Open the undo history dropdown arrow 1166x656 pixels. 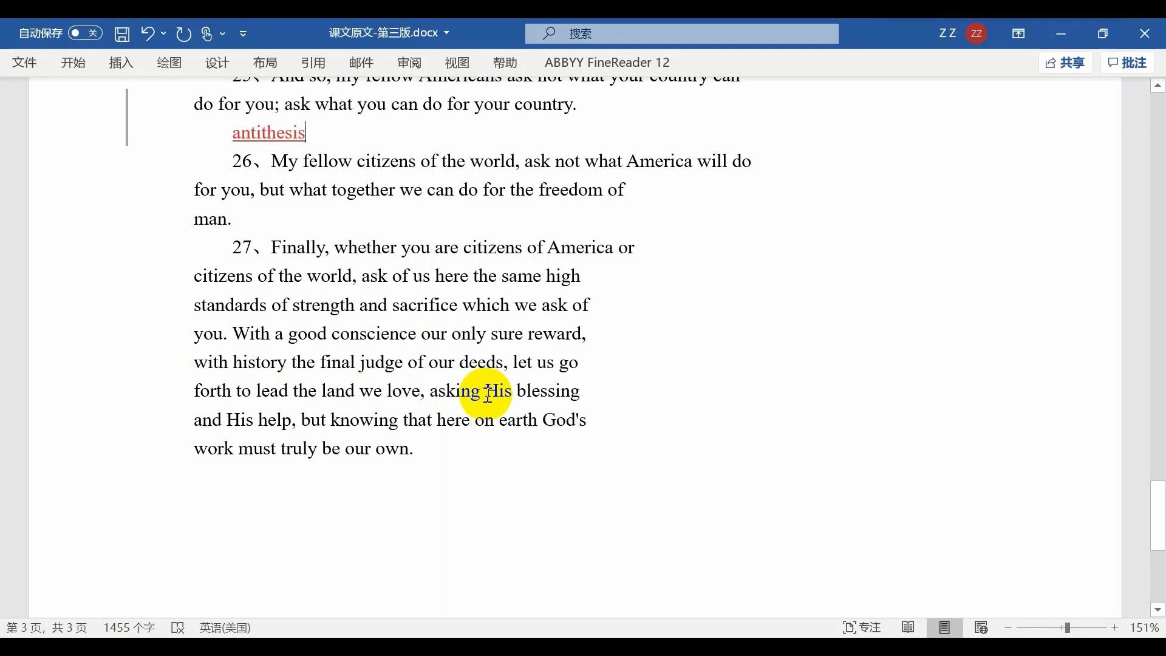(164, 34)
